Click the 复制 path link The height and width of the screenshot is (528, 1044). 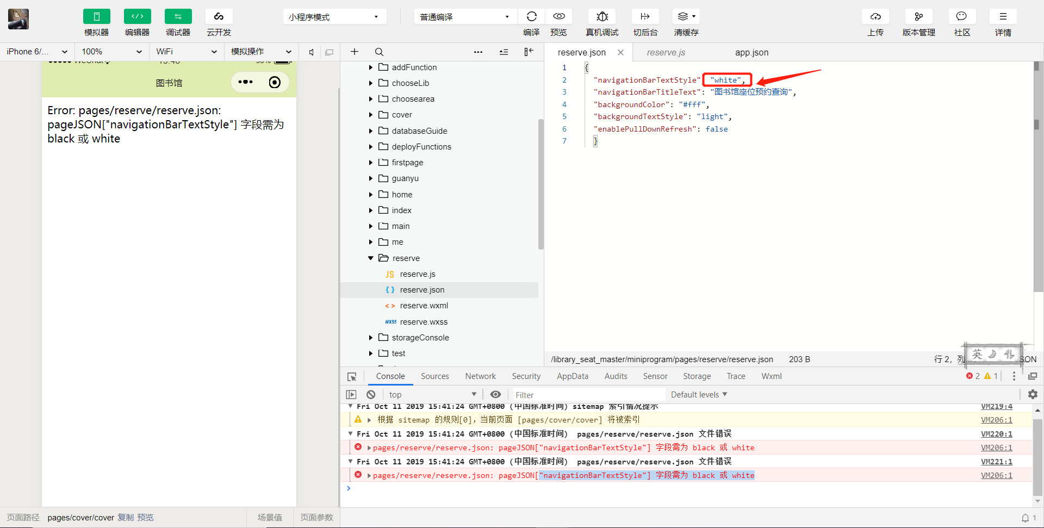coord(126,518)
